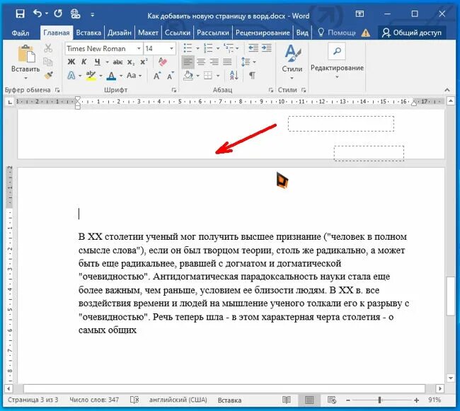The height and width of the screenshot is (411, 460).
Task: Open the Файл menu
Action: tap(21, 33)
